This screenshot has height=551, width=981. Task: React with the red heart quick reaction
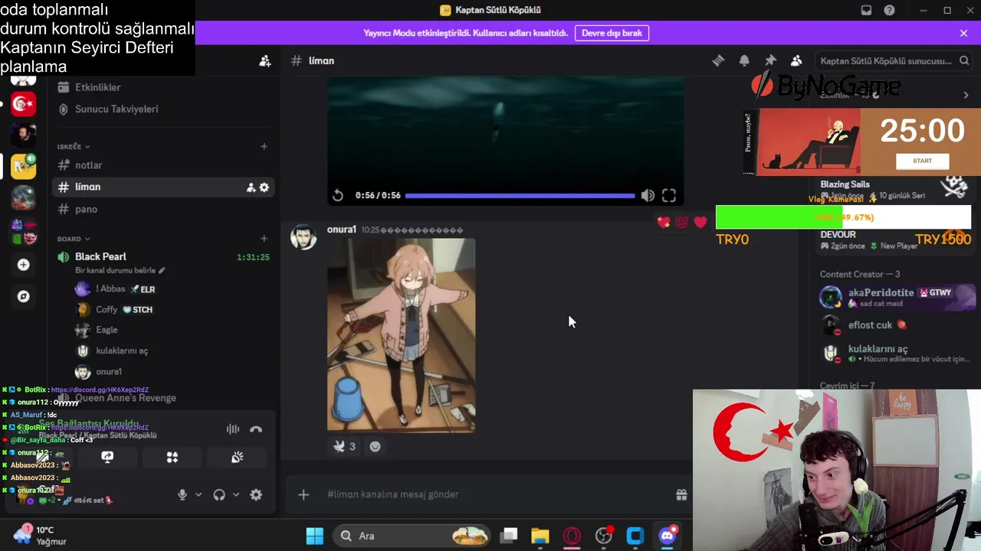(x=700, y=222)
